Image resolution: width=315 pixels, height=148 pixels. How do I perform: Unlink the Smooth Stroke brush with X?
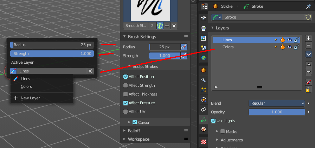[174, 26]
